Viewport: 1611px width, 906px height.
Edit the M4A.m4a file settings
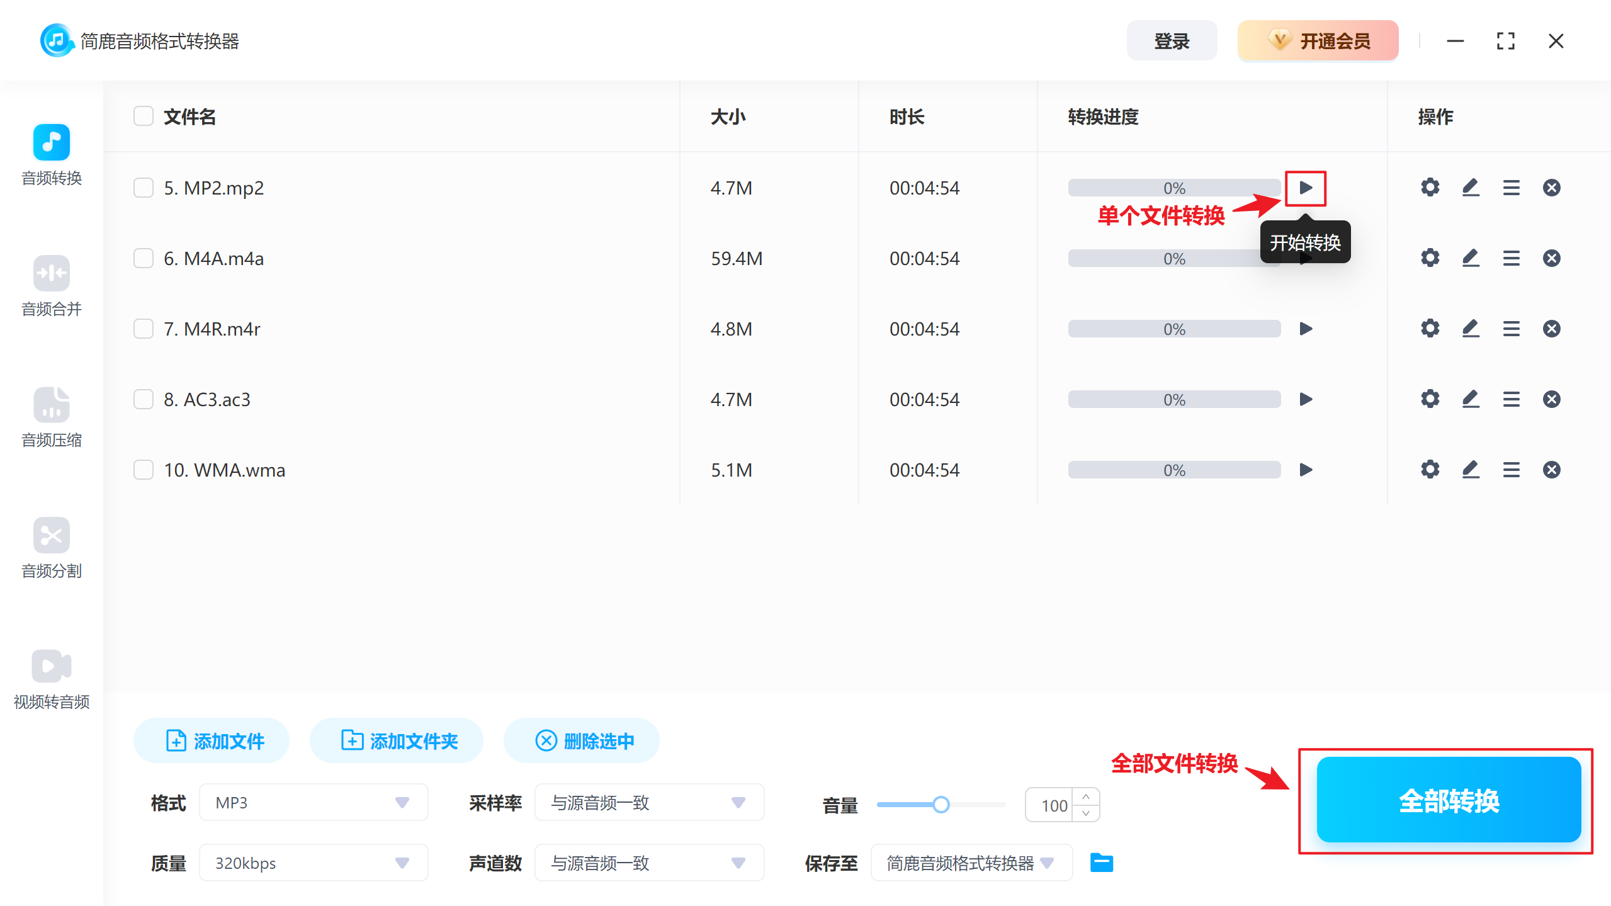click(1471, 258)
